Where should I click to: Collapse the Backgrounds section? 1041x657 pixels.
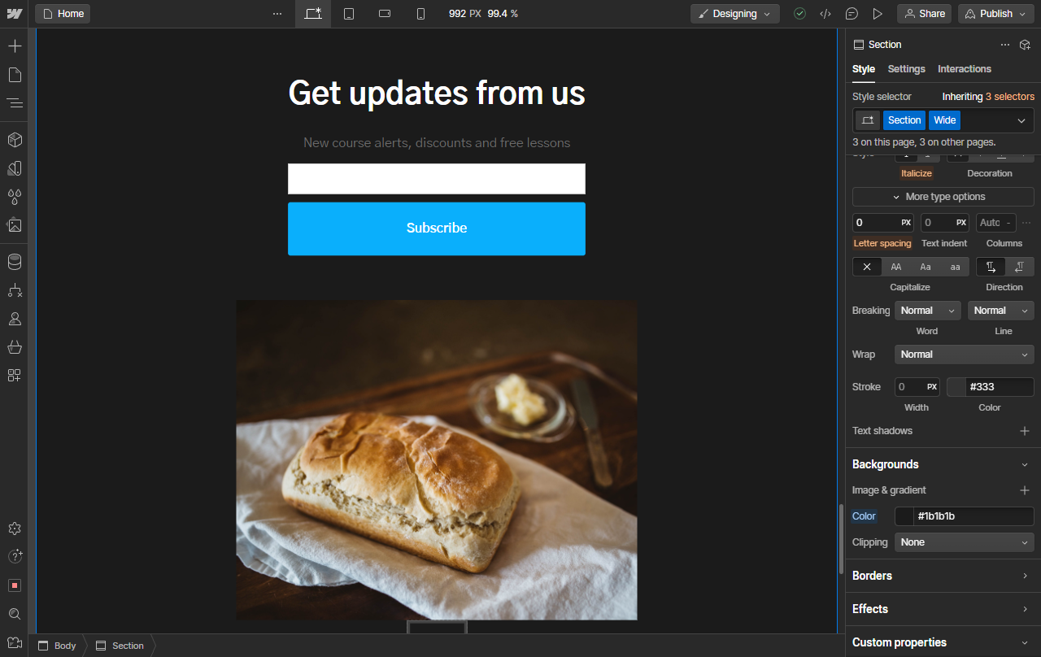click(943, 464)
